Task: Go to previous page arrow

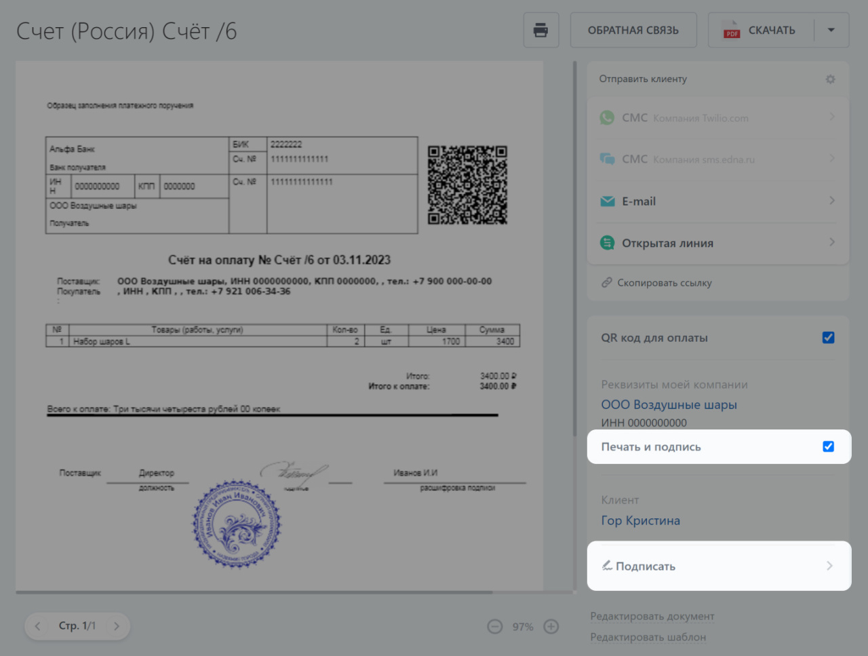Action: [38, 626]
